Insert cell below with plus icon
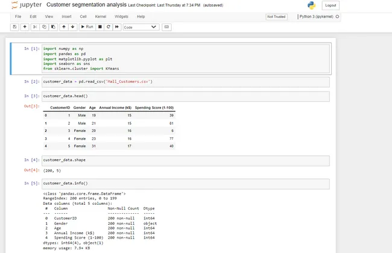Viewport: 392px width, 253px height. pyautogui.click(x=25, y=27)
